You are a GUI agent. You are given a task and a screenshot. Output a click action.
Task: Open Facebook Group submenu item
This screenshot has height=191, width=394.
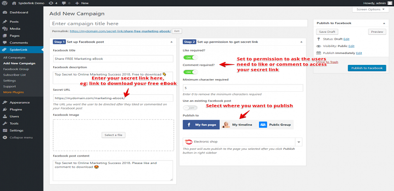(x=16, y=69)
